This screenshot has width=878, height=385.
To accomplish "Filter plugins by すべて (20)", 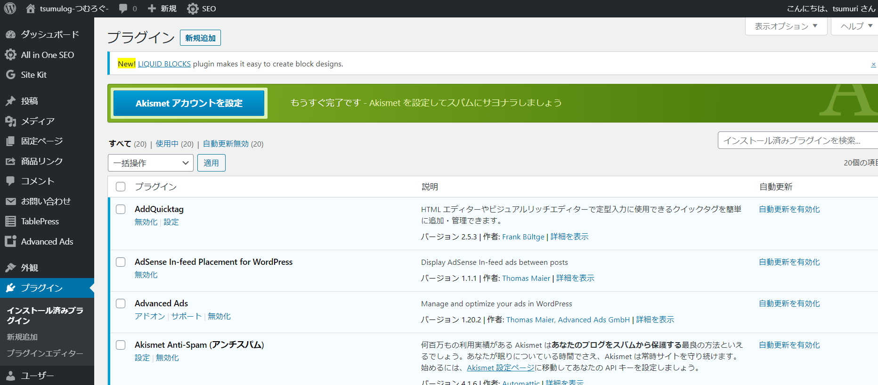I will tap(128, 144).
